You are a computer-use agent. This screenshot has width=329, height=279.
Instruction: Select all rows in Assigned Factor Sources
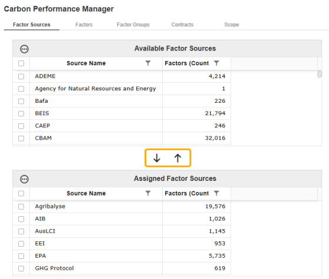pyautogui.click(x=21, y=193)
